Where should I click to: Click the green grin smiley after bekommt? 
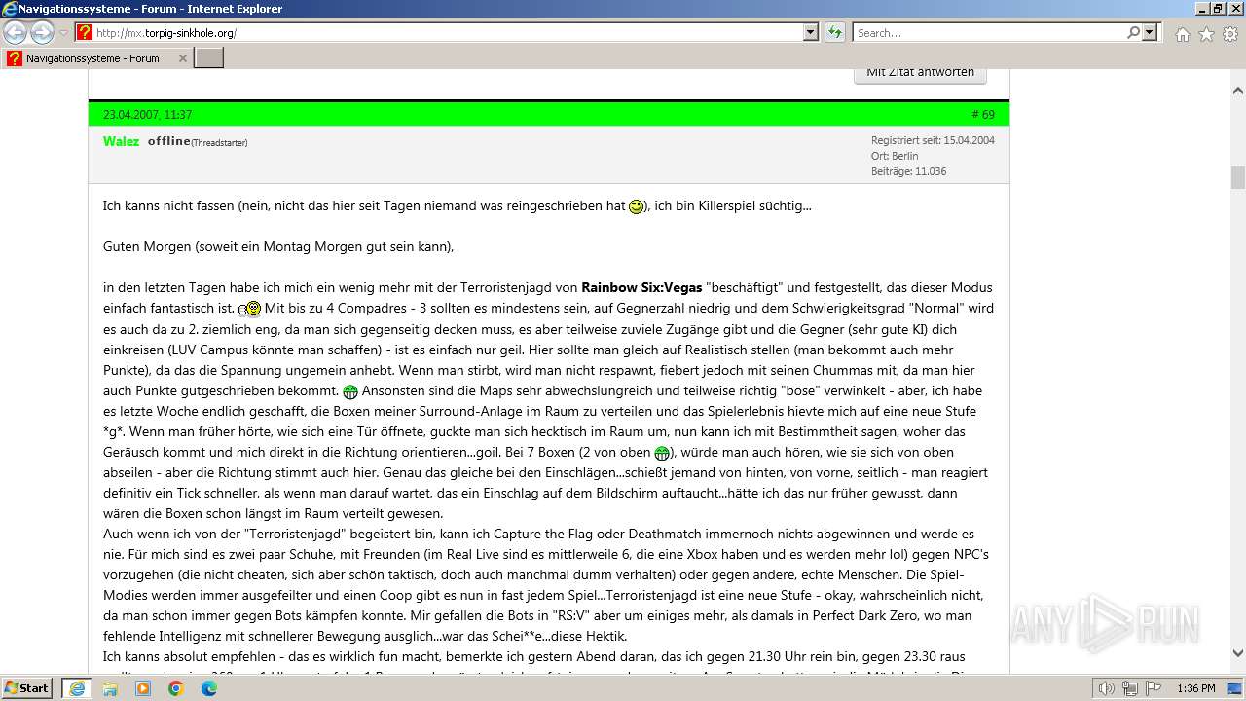click(x=350, y=391)
